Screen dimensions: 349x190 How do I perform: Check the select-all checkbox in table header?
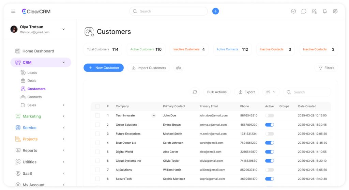coord(98,106)
